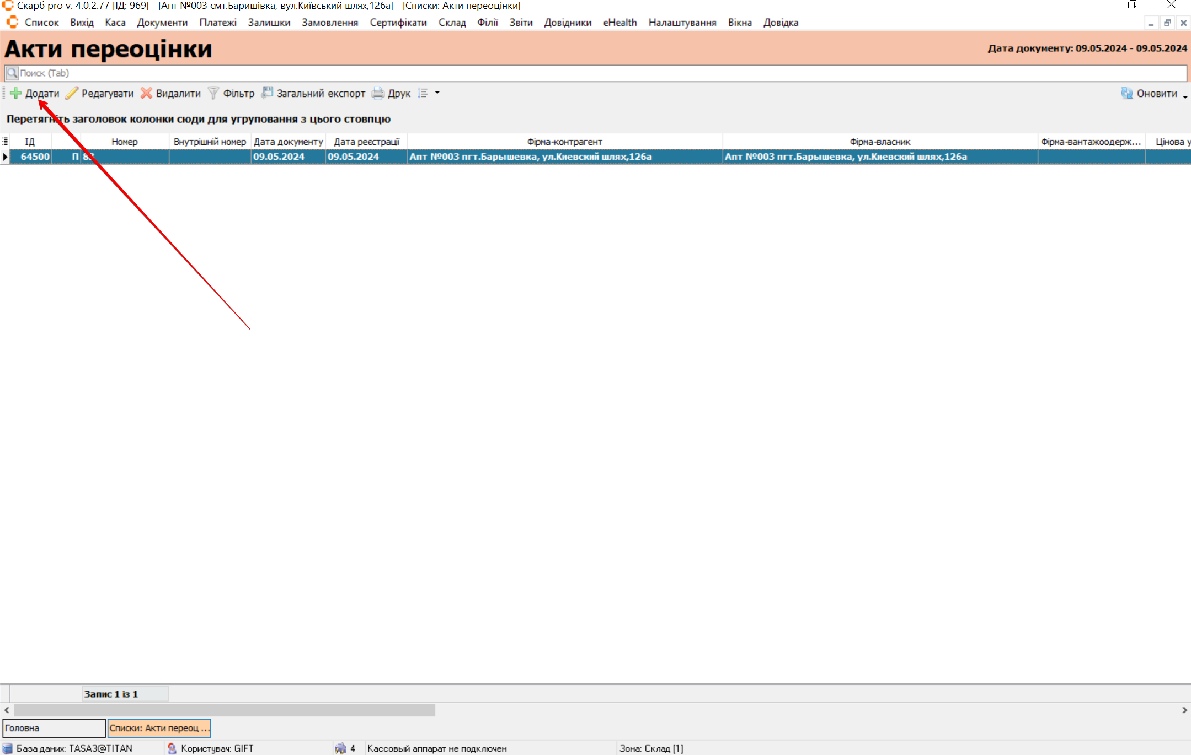The width and height of the screenshot is (1191, 755).
Task: Sort by Дата документу column header
Action: coord(288,142)
